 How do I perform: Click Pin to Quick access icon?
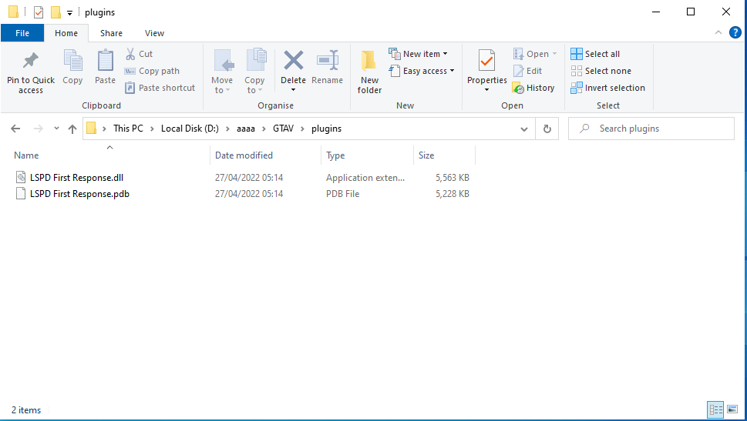point(31,60)
